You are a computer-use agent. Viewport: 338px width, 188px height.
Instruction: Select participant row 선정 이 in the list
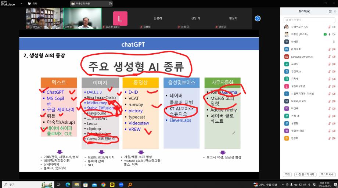pyautogui.click(x=309, y=116)
